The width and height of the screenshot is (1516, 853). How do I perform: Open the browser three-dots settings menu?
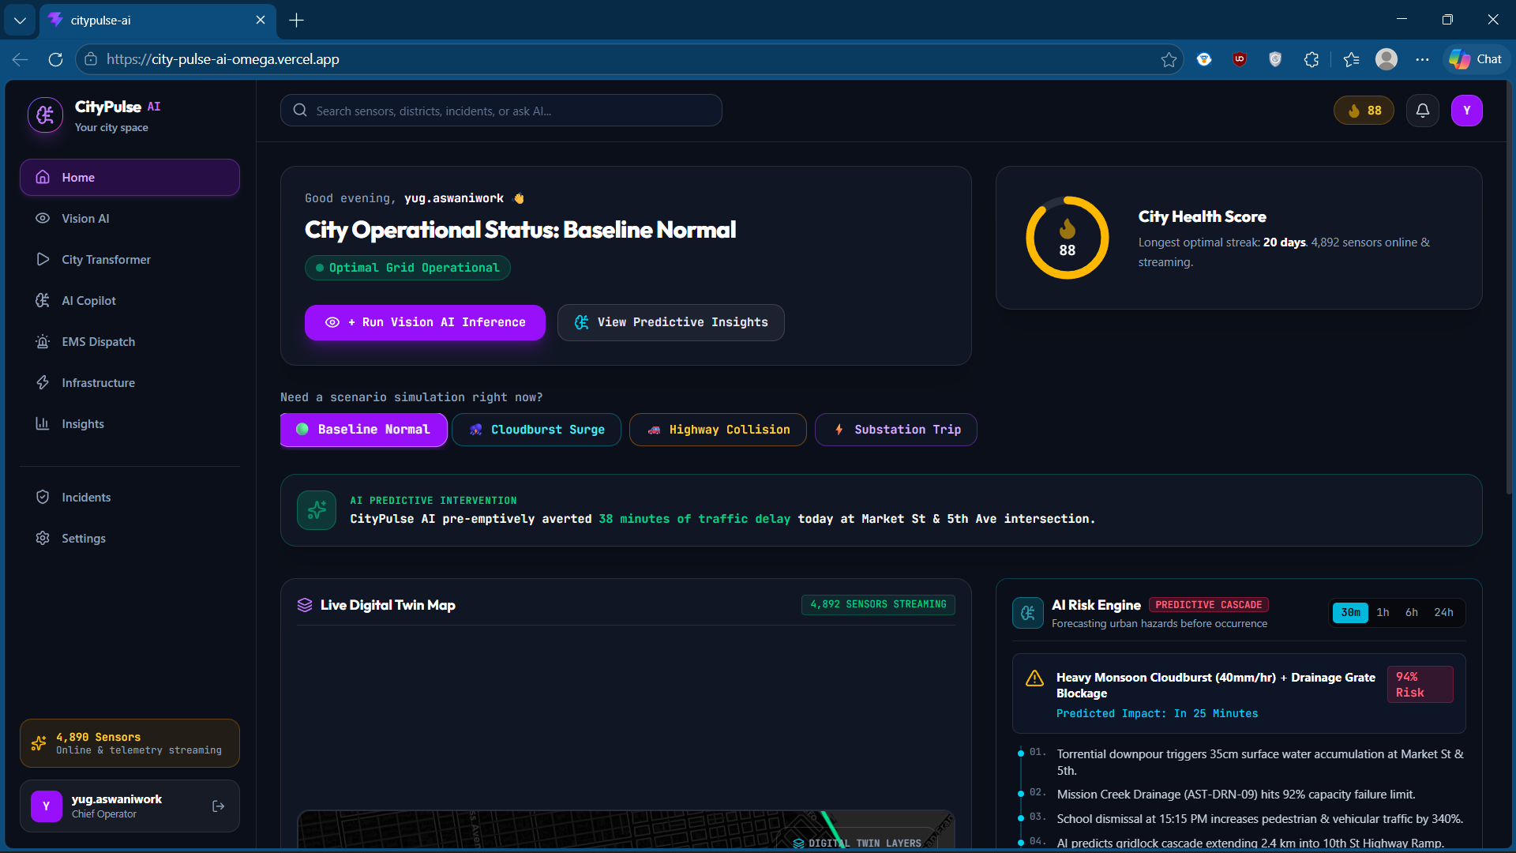1422,59
